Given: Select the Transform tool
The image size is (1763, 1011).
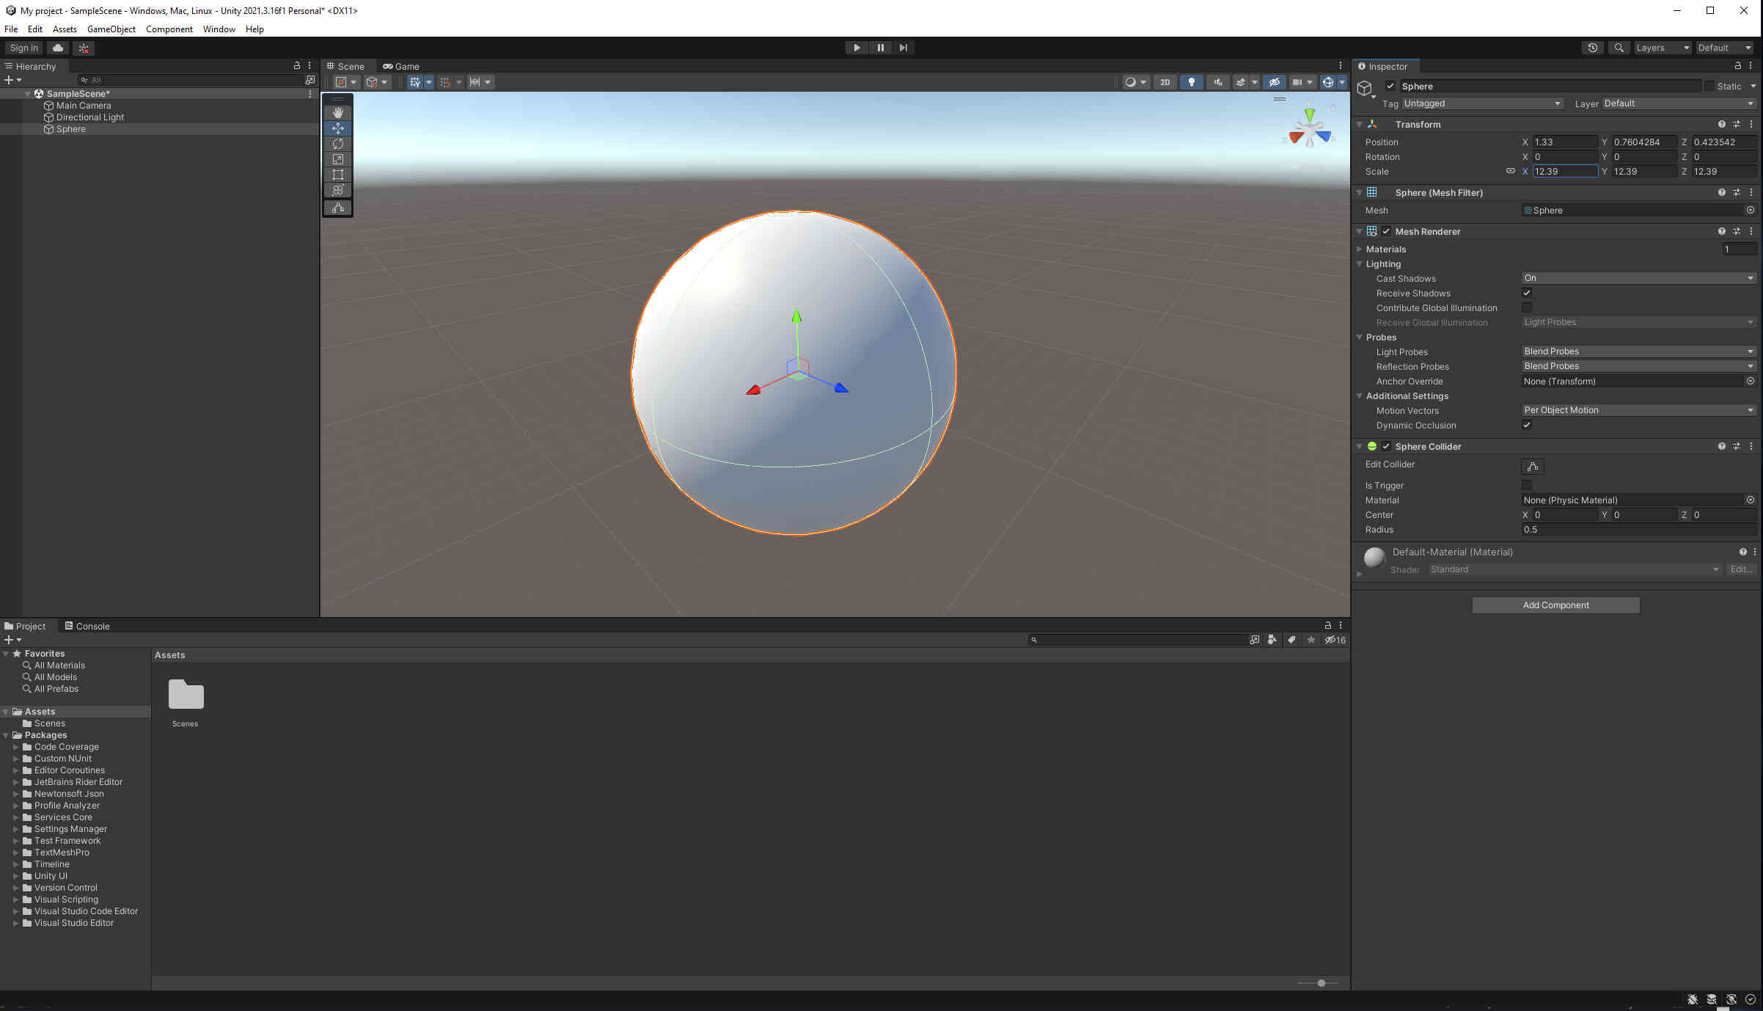Looking at the screenshot, I should (337, 190).
